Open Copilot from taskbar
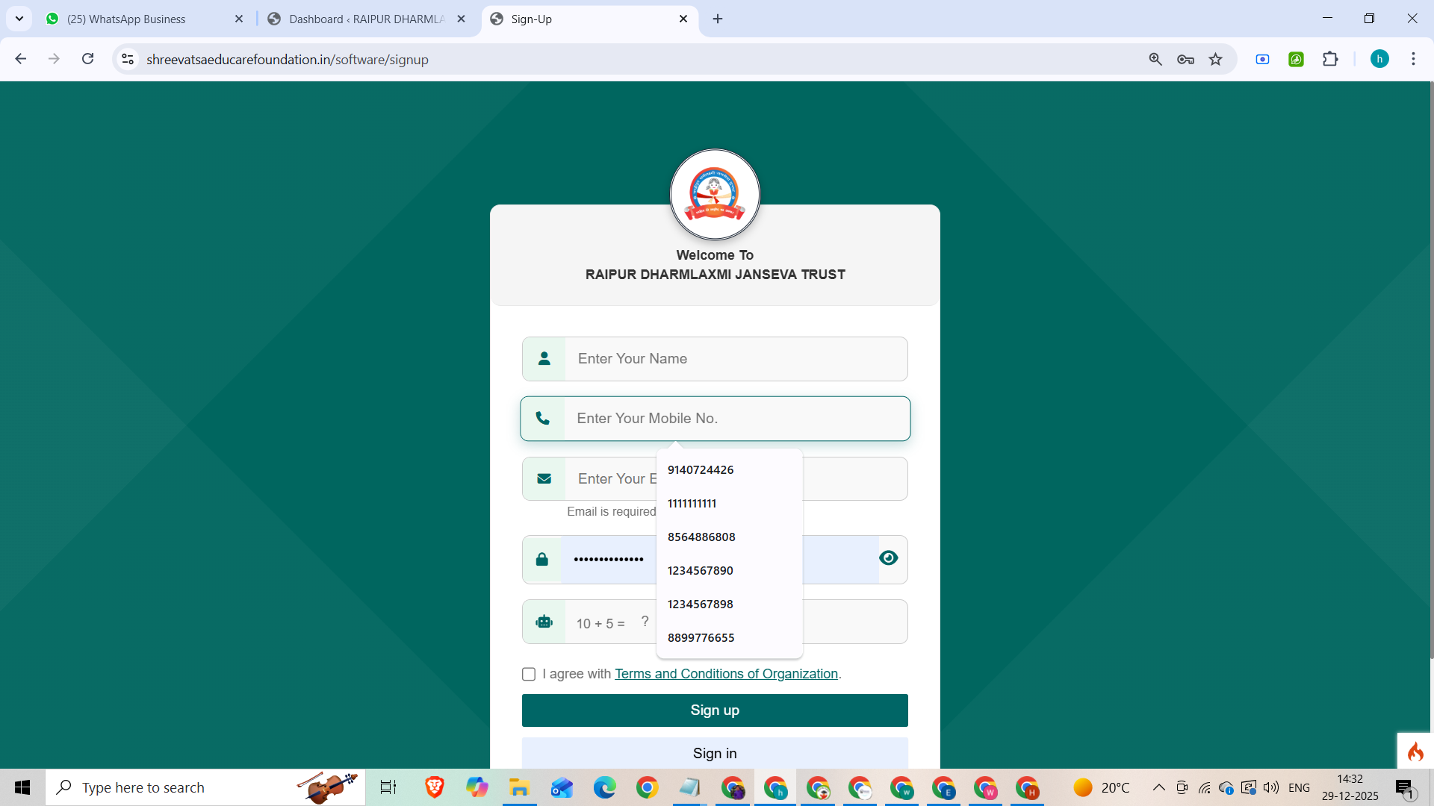Image resolution: width=1434 pixels, height=806 pixels. pyautogui.click(x=477, y=787)
